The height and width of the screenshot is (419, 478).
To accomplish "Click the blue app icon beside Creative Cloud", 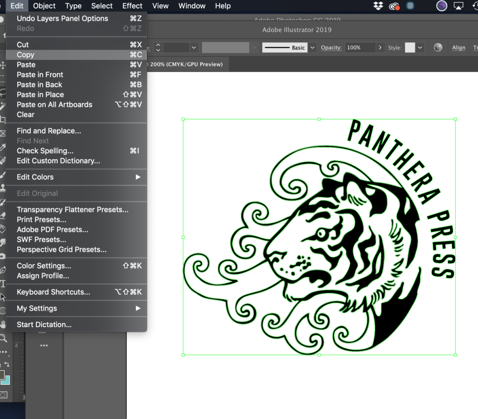I will click(410, 6).
